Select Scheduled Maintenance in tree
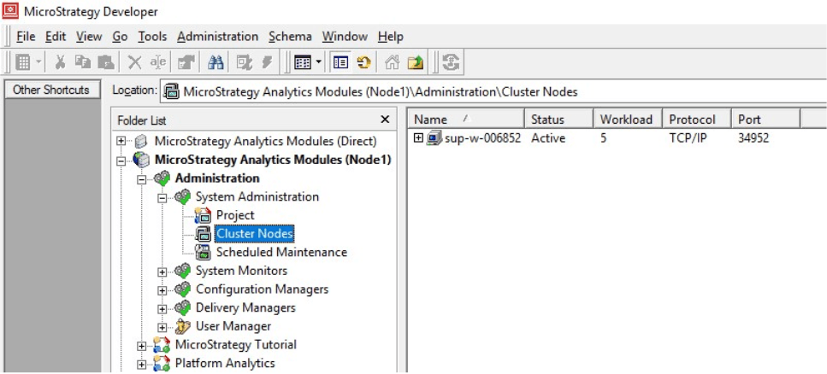 click(x=281, y=252)
